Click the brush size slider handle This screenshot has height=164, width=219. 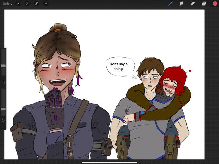click(x=3, y=66)
